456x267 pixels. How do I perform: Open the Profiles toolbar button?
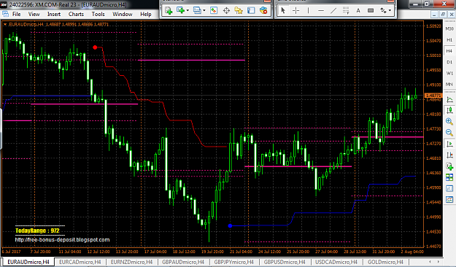tap(181, 10)
